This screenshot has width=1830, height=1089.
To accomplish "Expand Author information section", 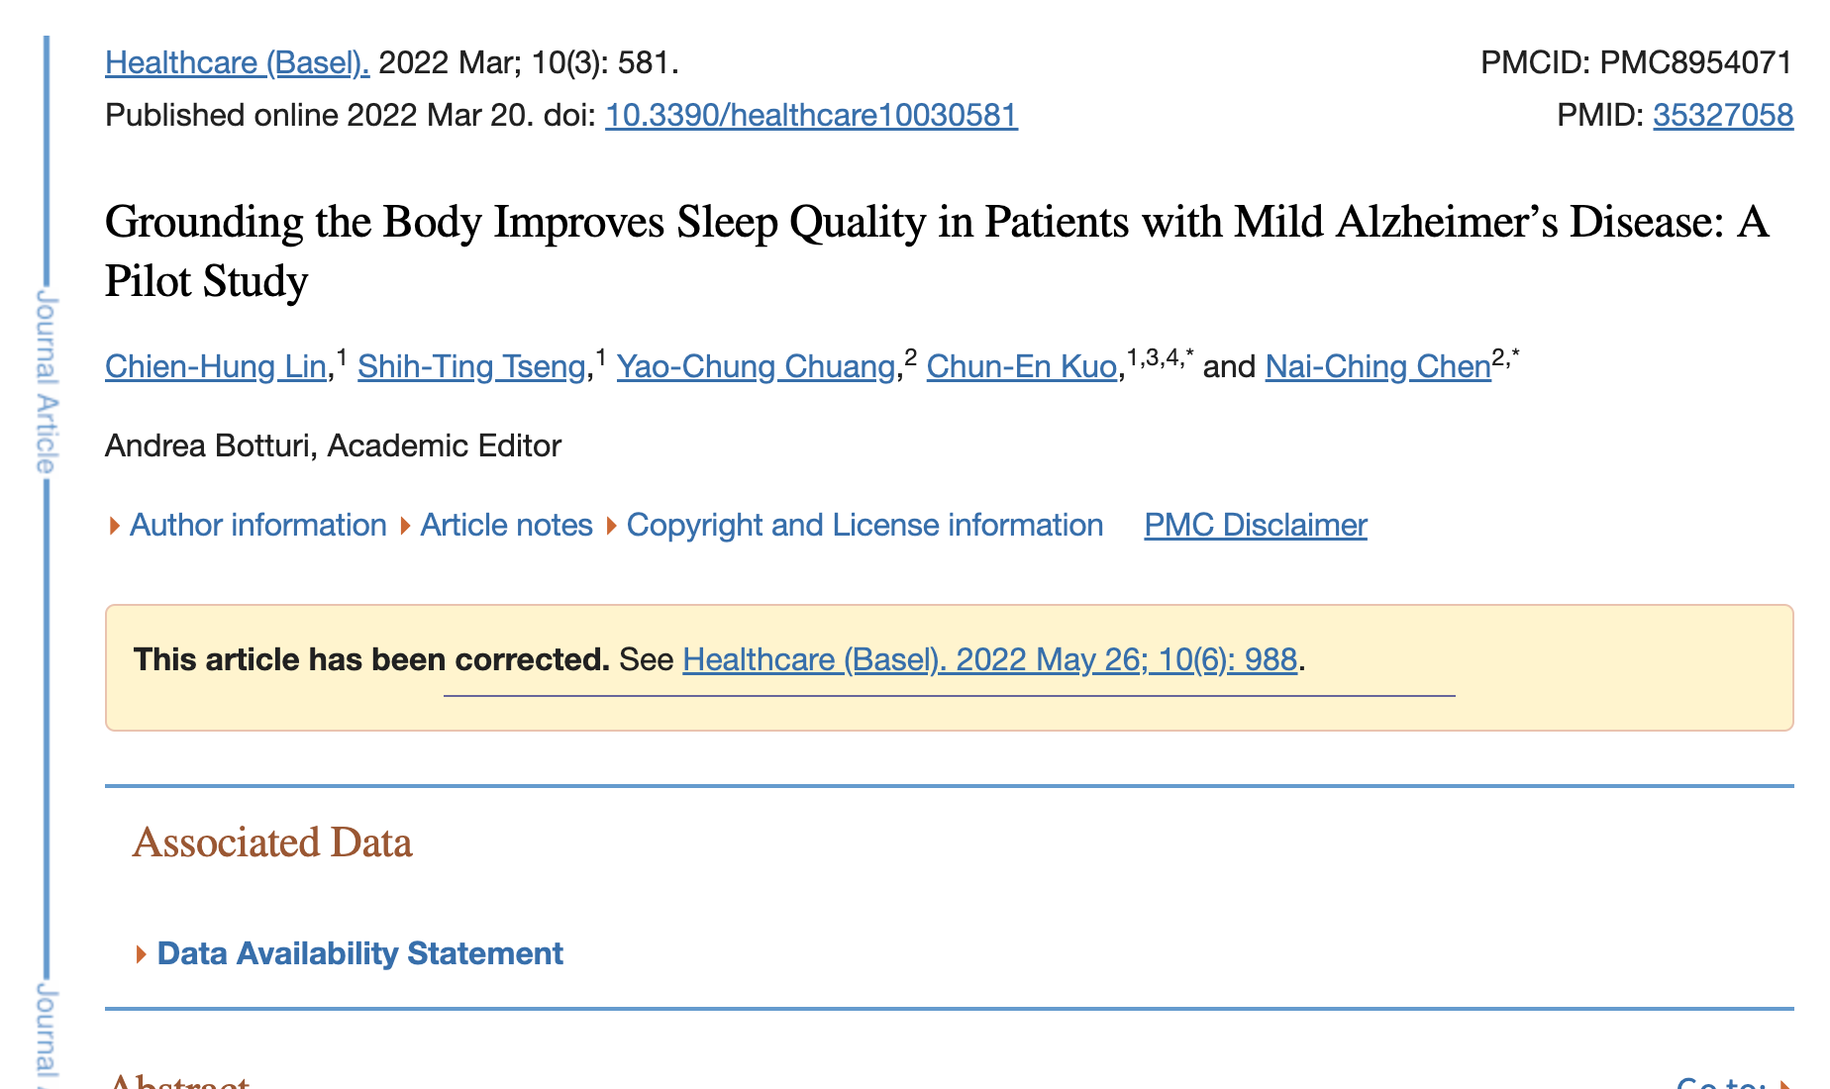I will [x=257, y=525].
